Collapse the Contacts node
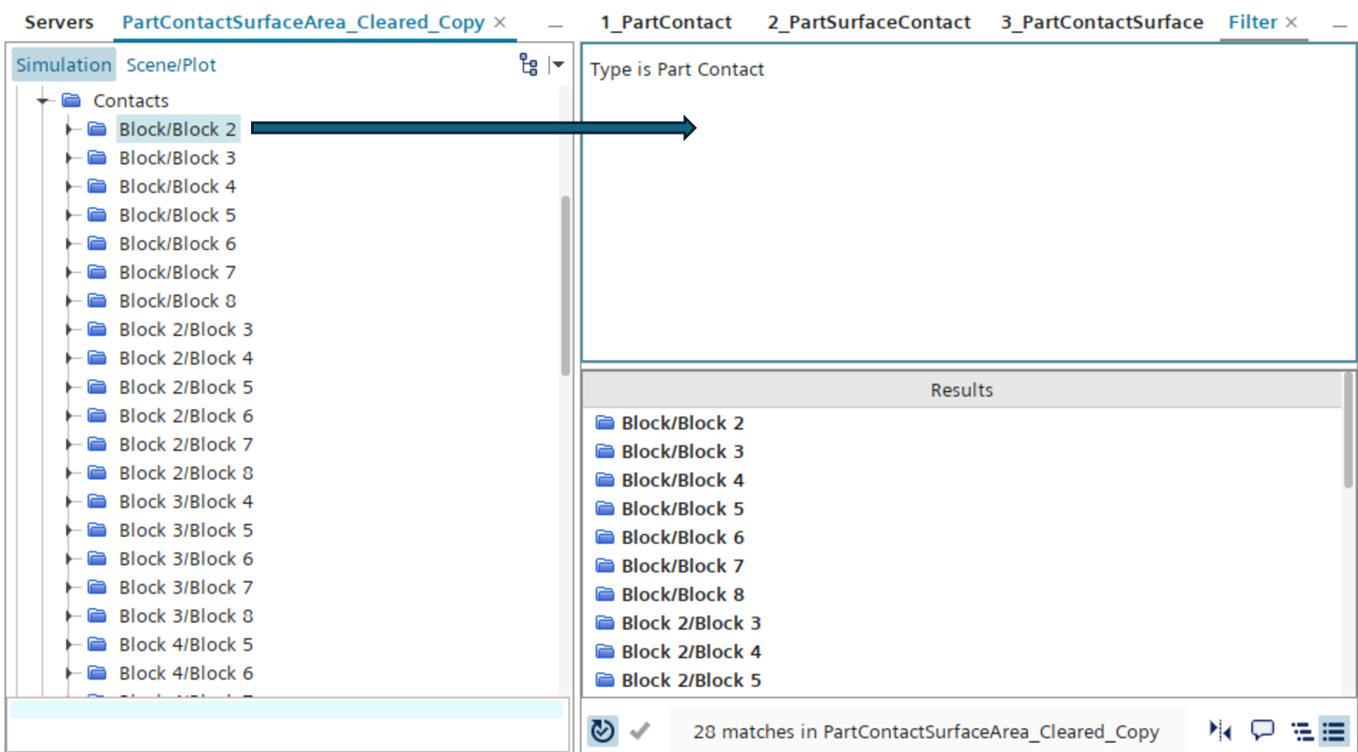The height and width of the screenshot is (752, 1358). [x=43, y=101]
